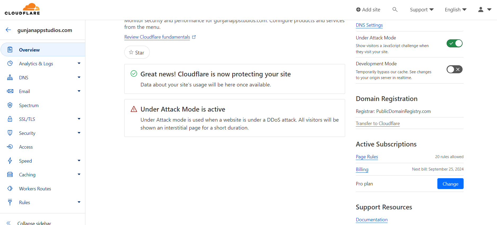The height and width of the screenshot is (225, 497).
Task: Open search with the magnifier icon
Action: (395, 10)
